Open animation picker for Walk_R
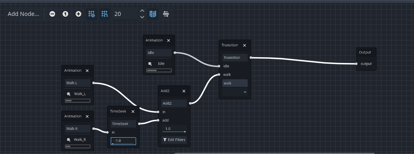This screenshot has width=414, height=154. click(x=78, y=140)
